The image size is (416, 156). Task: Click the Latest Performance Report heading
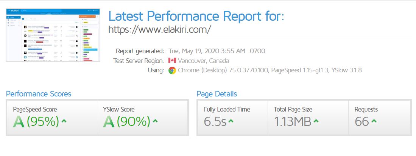point(196,16)
